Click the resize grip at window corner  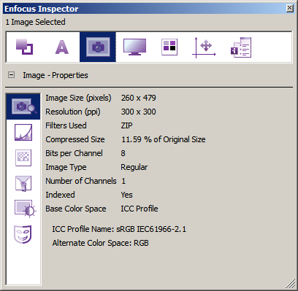point(290,284)
